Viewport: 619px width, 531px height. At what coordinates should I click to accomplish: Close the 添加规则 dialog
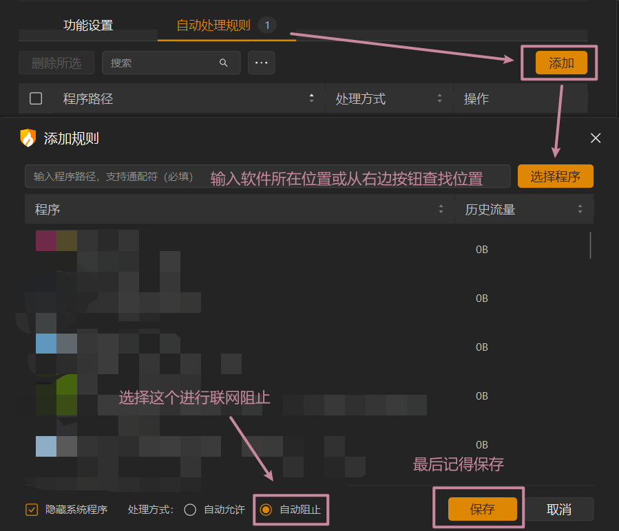(x=596, y=138)
